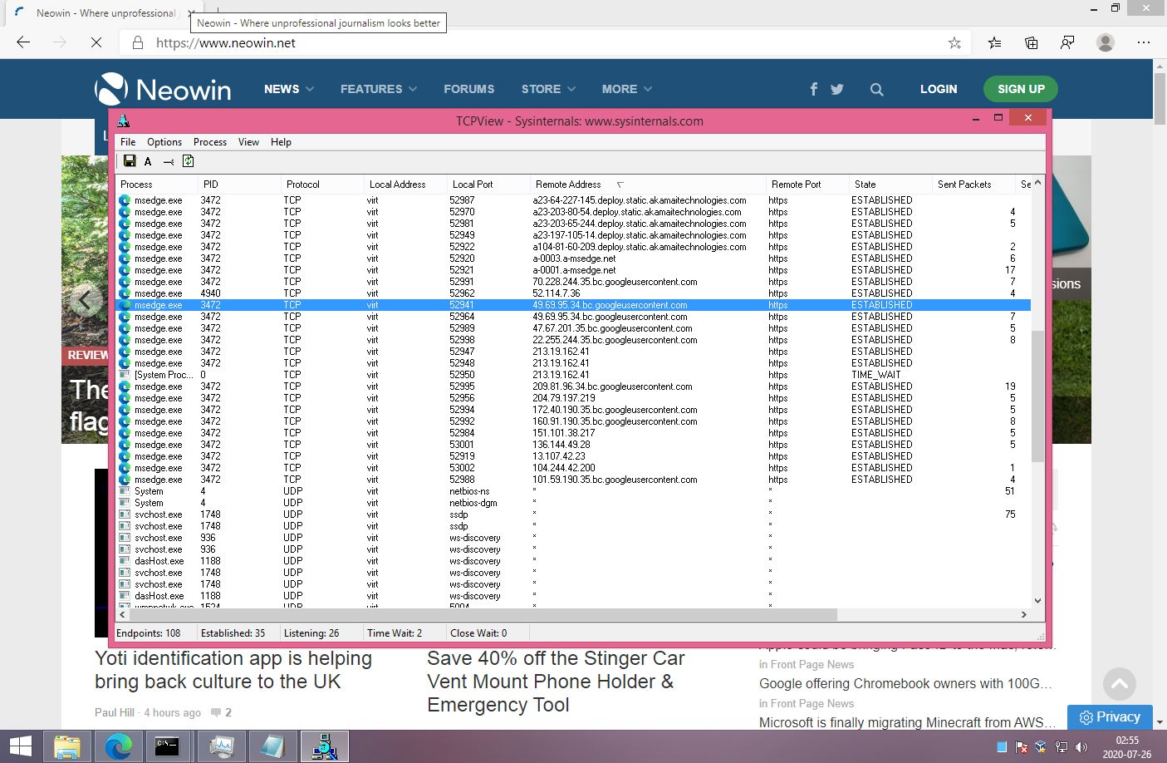Viewport: 1167px width, 763px height.
Task: Select the [System Proc... TIME_WAIT row
Action: [573, 375]
